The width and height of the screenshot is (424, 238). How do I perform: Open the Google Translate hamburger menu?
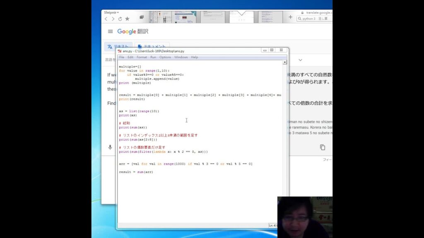point(111,31)
